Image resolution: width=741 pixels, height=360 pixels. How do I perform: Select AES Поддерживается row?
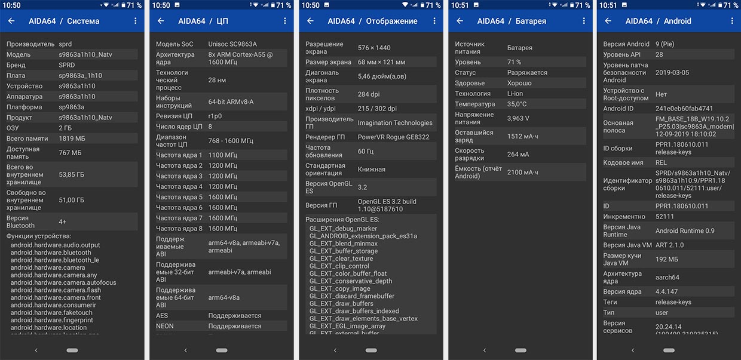click(x=221, y=315)
